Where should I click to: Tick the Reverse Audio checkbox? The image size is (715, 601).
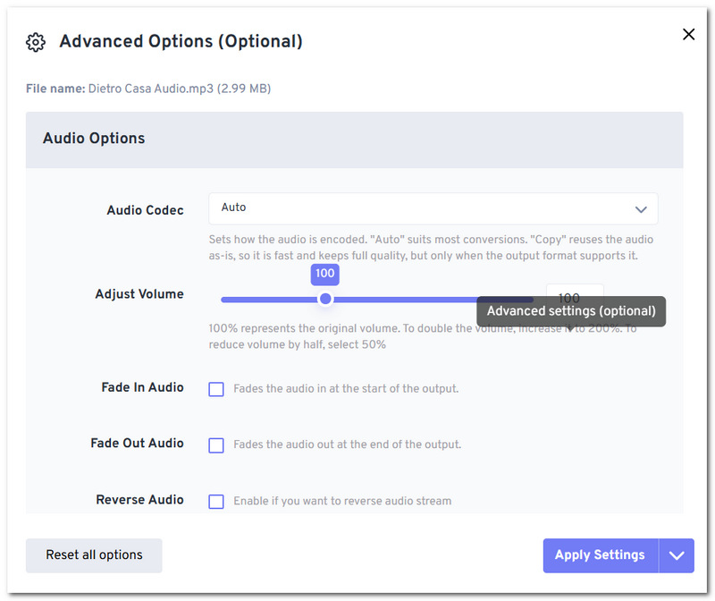[x=216, y=502]
